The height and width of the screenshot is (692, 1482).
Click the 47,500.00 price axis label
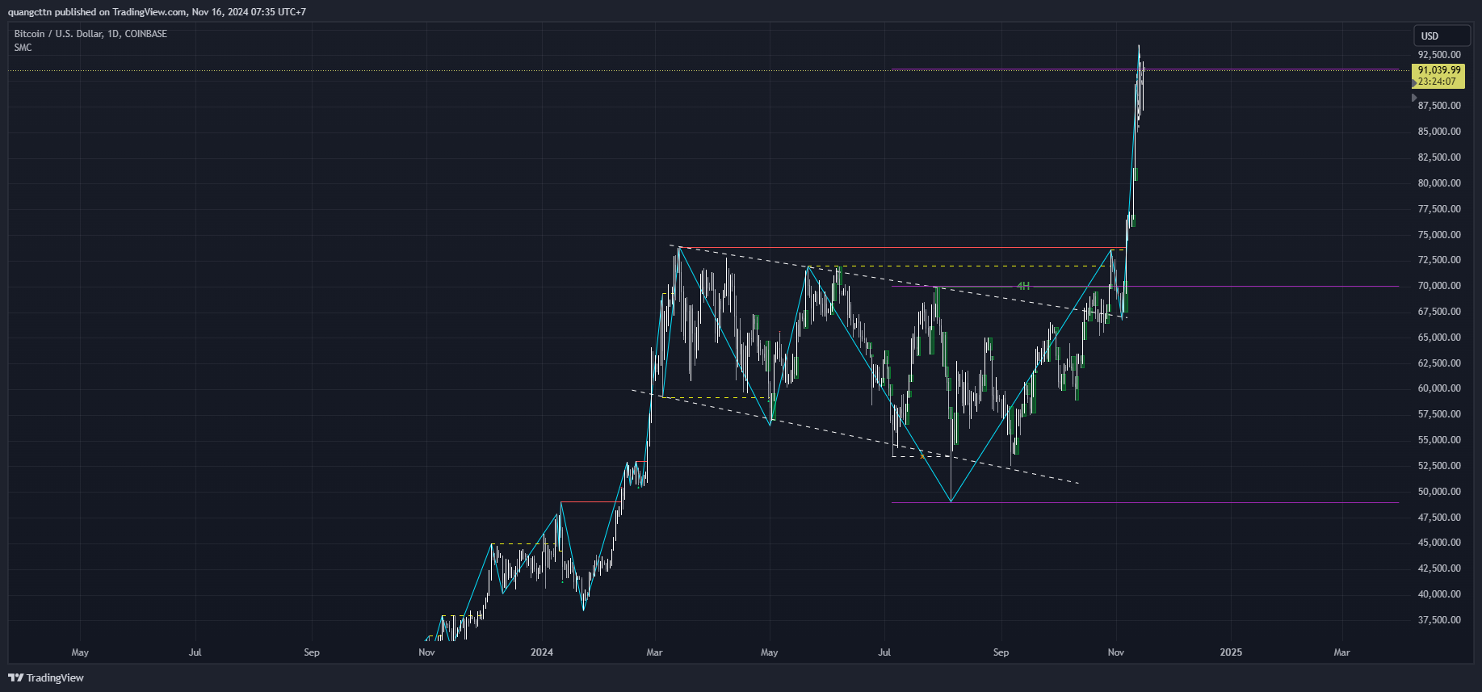tap(1439, 518)
